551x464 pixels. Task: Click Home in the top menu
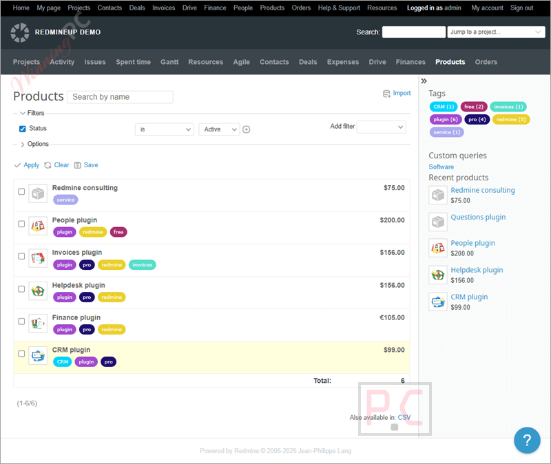(21, 8)
